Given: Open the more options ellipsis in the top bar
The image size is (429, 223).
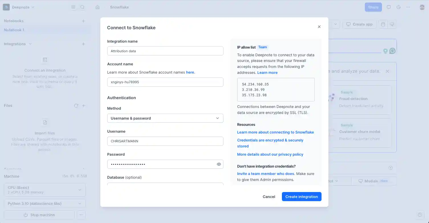Looking at the screenshot, I should [408, 7].
